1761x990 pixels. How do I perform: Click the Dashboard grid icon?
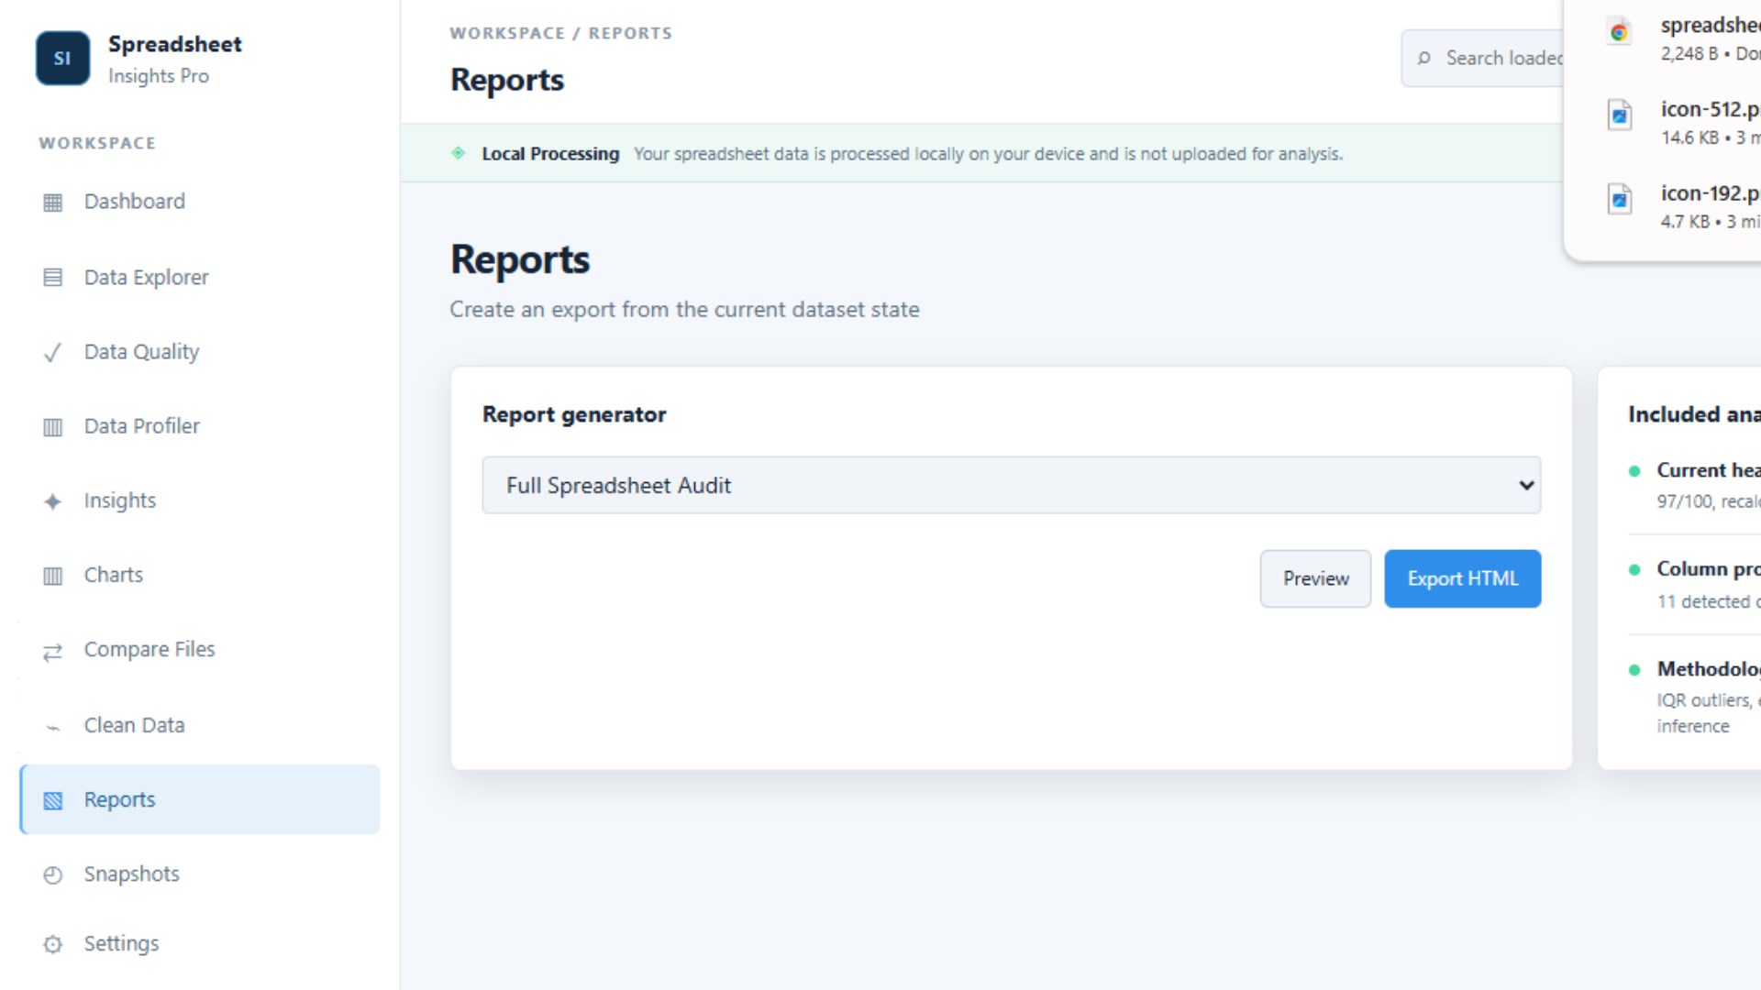click(x=53, y=203)
